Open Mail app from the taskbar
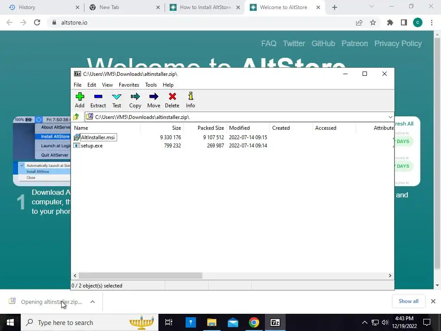The image size is (441, 331). point(233,322)
